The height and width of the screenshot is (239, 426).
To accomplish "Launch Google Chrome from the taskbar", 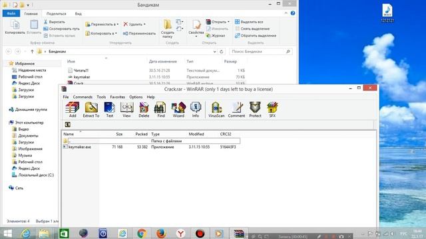I will [x=142, y=233].
